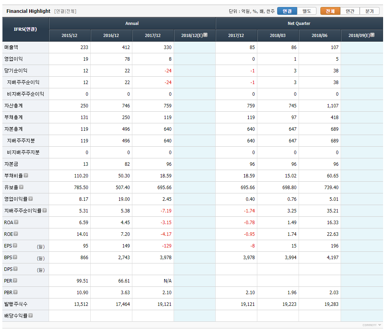
Task: Click Annual column group header
Action: point(132,23)
